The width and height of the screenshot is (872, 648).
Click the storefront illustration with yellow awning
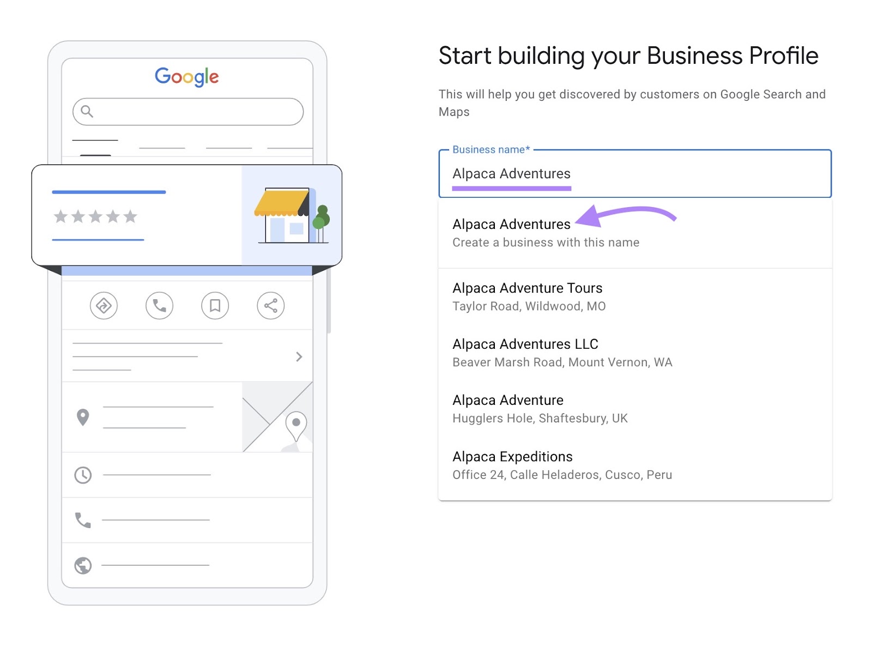click(288, 215)
